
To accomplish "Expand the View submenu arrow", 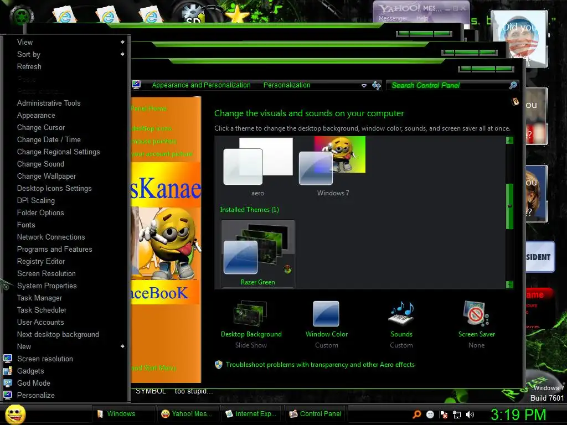I will (x=122, y=42).
